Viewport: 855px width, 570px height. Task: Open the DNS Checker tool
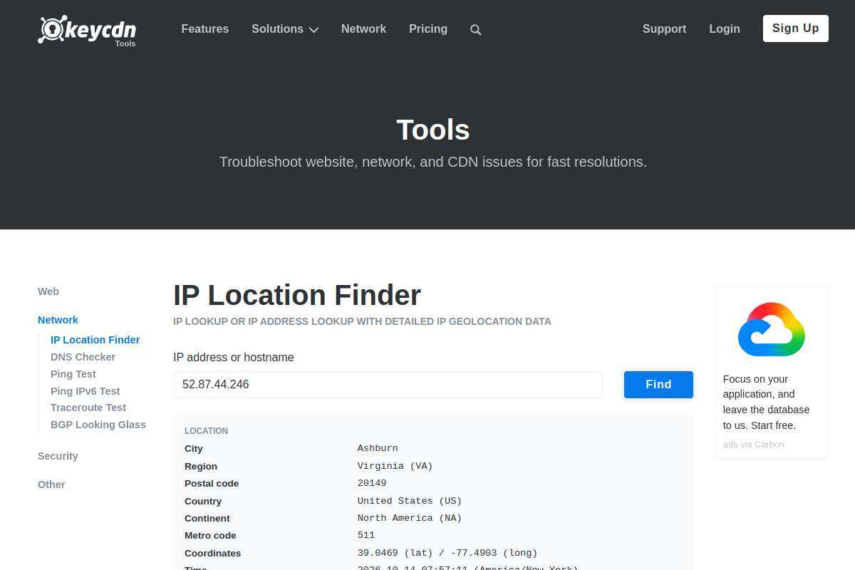[83, 357]
